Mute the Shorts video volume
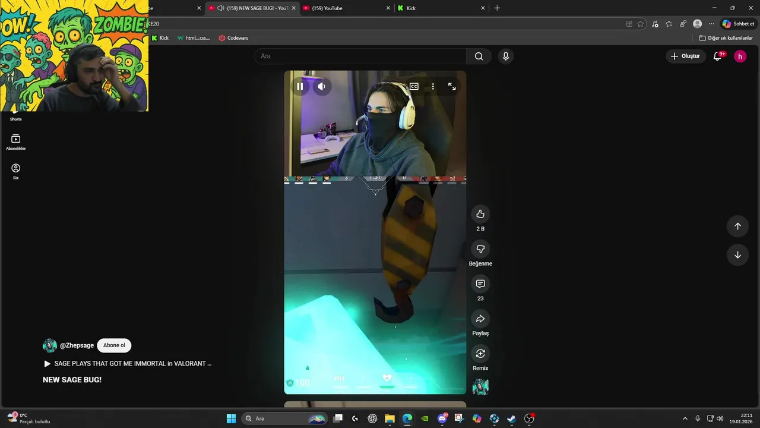This screenshot has width=760, height=428. tap(321, 86)
